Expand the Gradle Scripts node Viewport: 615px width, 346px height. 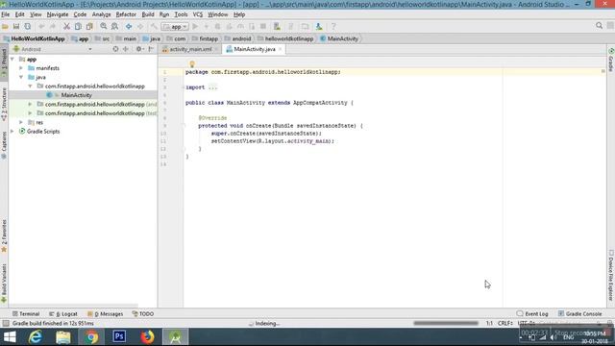(x=12, y=132)
